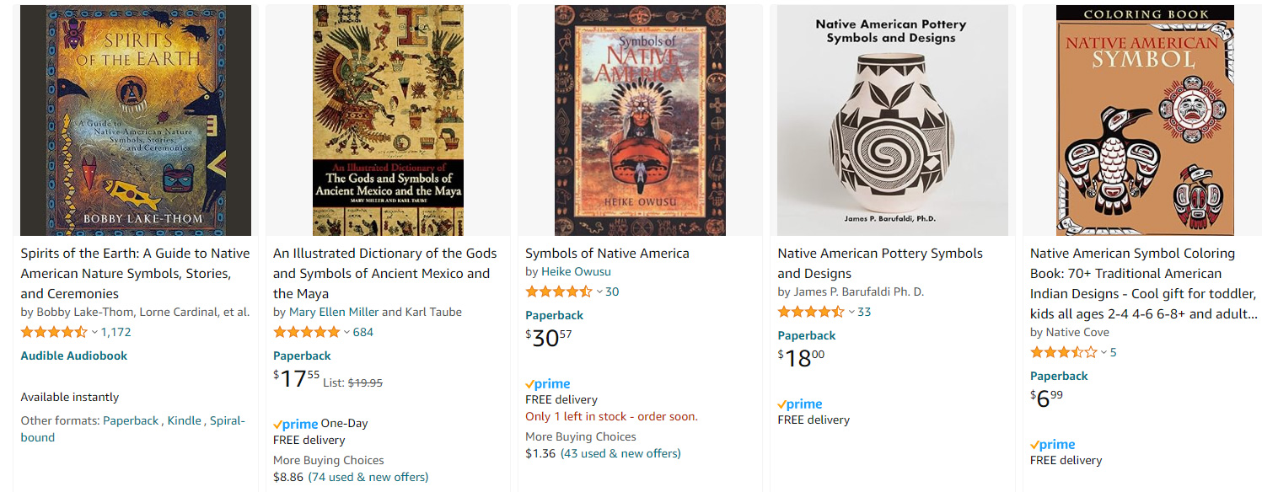Click the Prime badge on the Coloring Book listing
This screenshot has height=492, width=1262.
click(x=1050, y=444)
